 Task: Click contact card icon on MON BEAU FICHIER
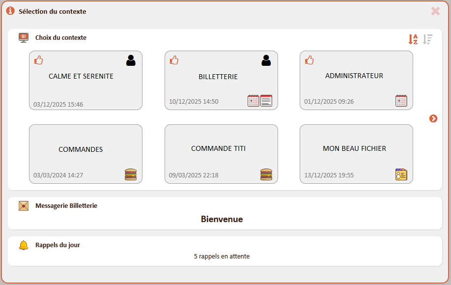click(401, 174)
